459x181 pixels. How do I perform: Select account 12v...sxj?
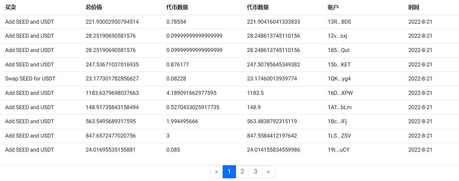[x=338, y=36]
